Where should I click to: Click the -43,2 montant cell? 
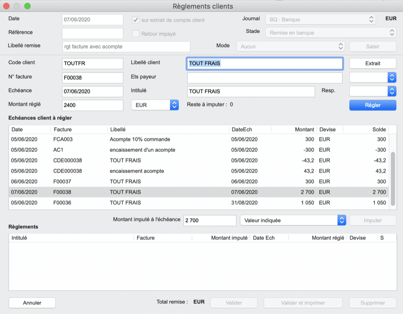[x=308, y=160]
